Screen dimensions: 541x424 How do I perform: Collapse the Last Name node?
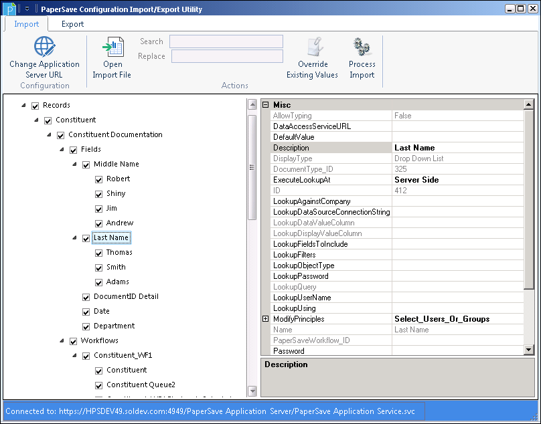(74, 237)
